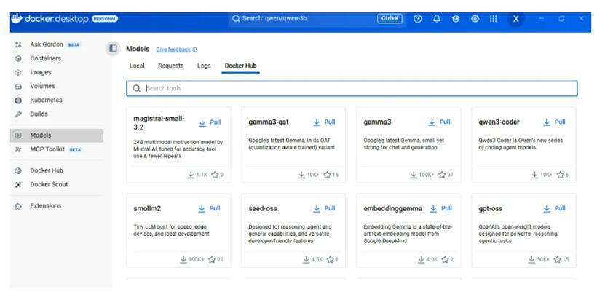Viewport: 597px width, 300px height.
Task: Open the Volumes section
Action: coord(42,86)
